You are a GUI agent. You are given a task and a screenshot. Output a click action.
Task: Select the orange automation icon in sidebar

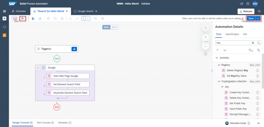5,35
